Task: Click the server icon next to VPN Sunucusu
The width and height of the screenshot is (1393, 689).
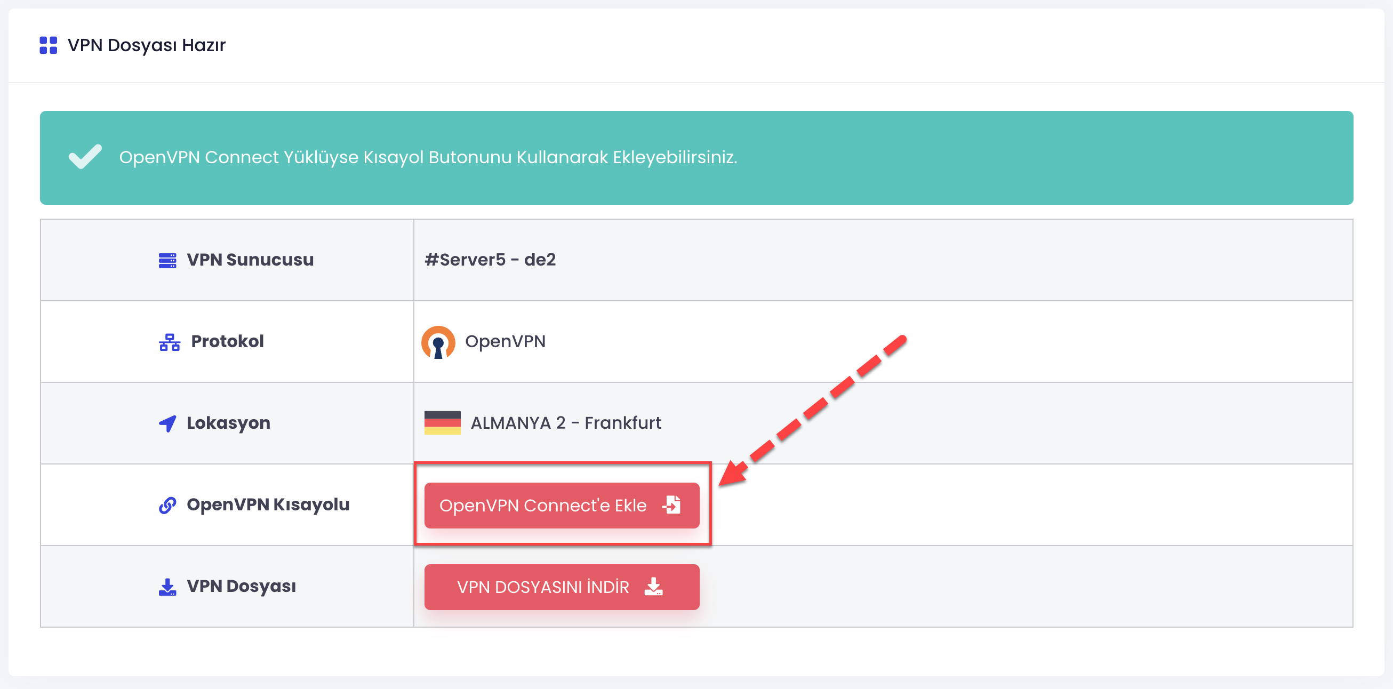Action: point(167,260)
